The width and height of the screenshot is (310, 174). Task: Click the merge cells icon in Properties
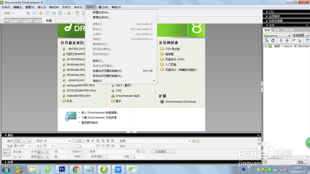15,157
